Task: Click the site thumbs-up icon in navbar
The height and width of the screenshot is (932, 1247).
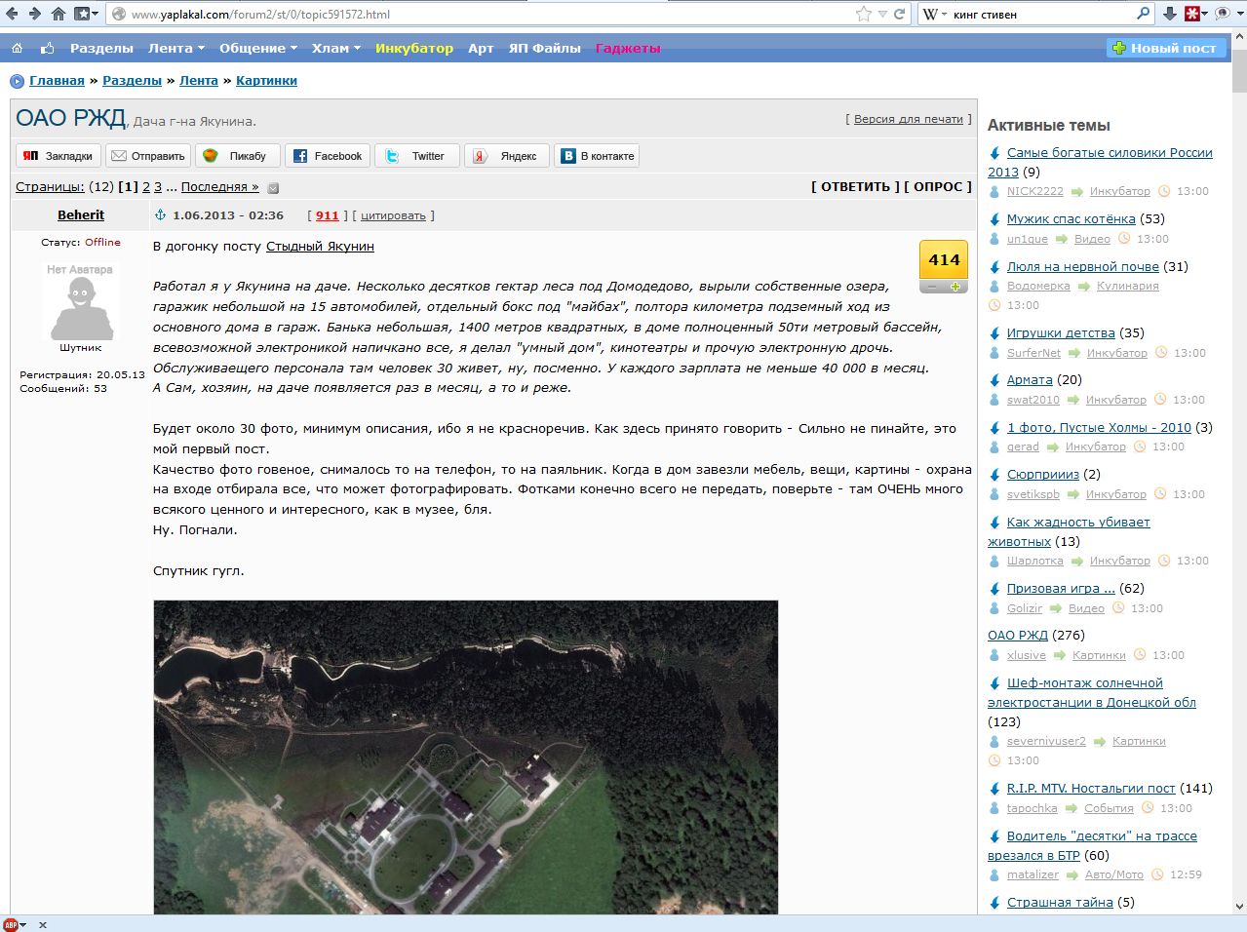Action: (x=47, y=48)
